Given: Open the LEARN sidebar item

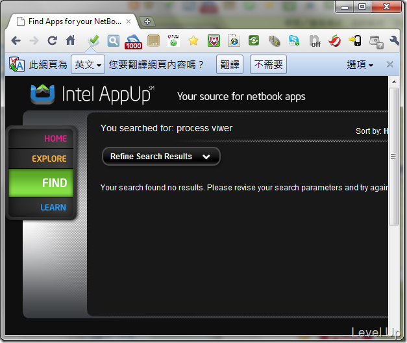Looking at the screenshot, I should (42, 207).
